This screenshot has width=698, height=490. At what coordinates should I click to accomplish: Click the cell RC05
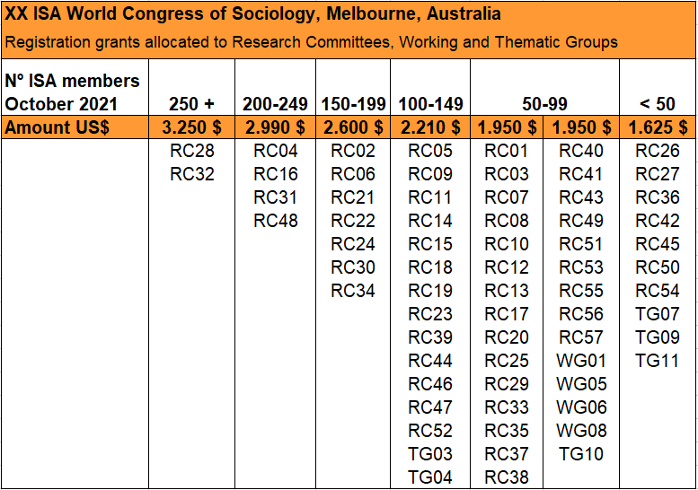[x=430, y=151]
